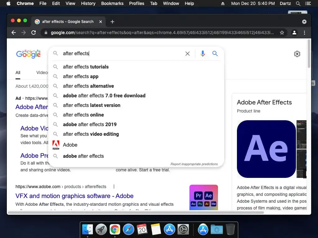This screenshot has width=318, height=238.
Task: Choose suggestion after effects video editing
Action: pyautogui.click(x=136, y=134)
